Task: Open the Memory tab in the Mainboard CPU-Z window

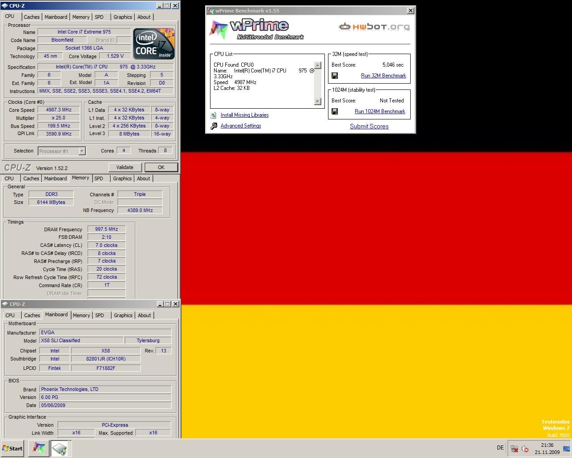Action: coord(81,315)
